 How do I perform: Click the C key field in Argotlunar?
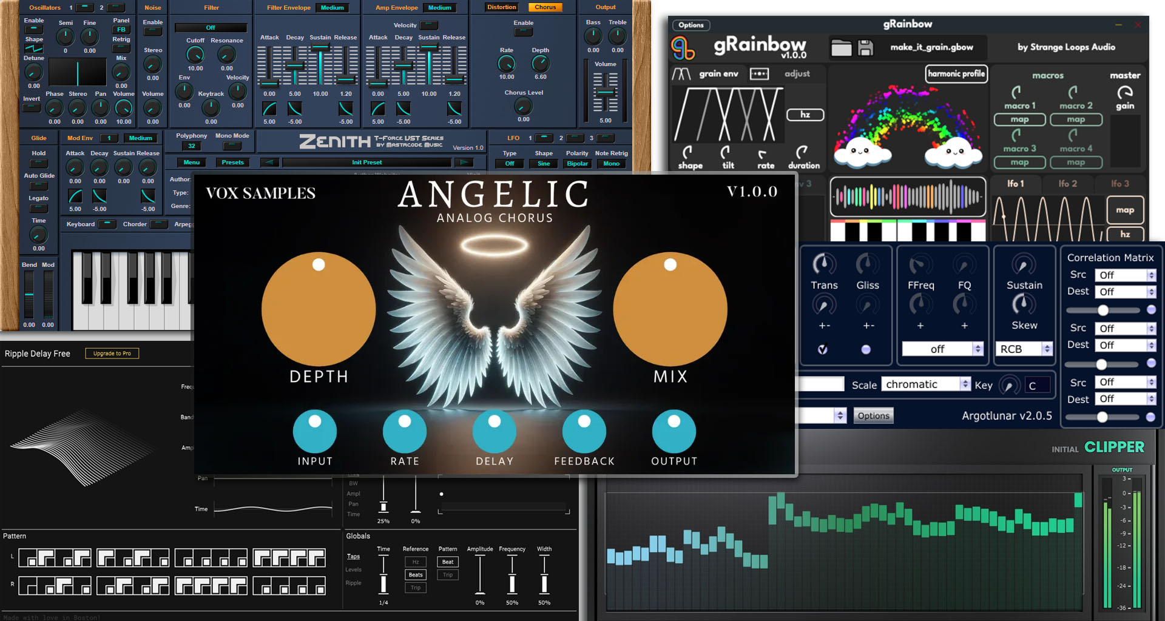pyautogui.click(x=1037, y=385)
